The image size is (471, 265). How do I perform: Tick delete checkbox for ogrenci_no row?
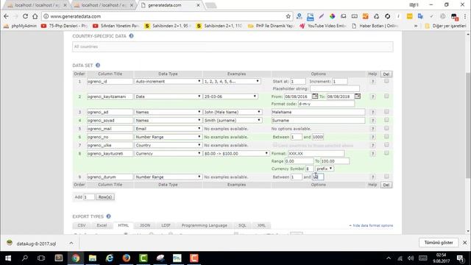386,136
